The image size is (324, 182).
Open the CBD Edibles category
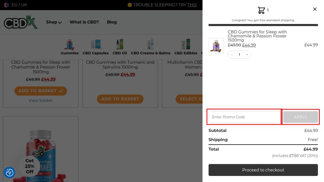[186, 47]
